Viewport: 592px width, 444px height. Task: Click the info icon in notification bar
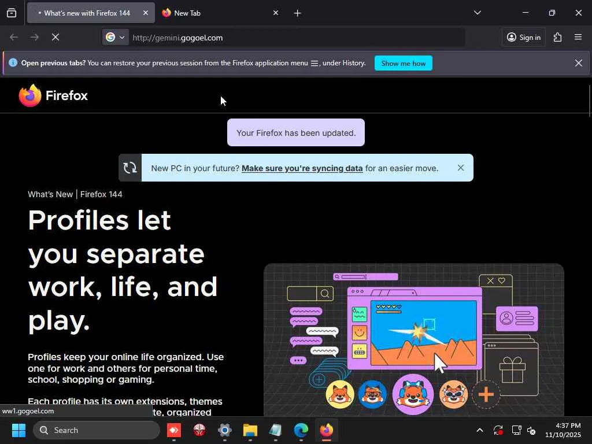(13, 62)
